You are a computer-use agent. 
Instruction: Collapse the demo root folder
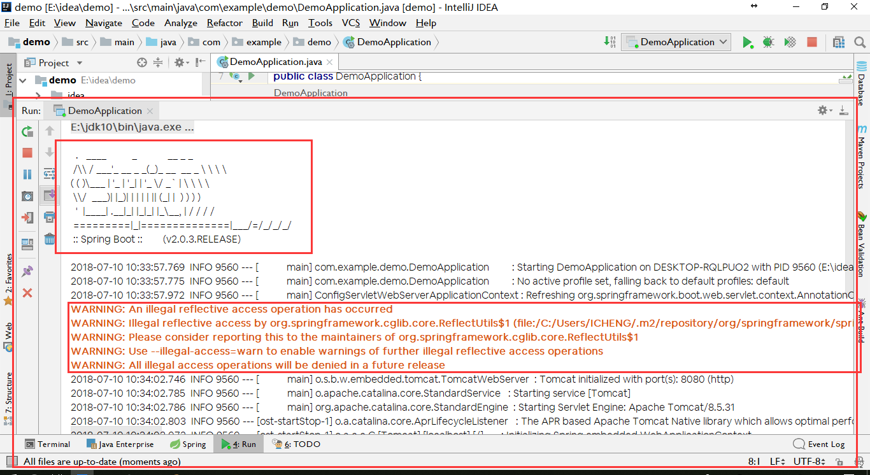(24, 80)
